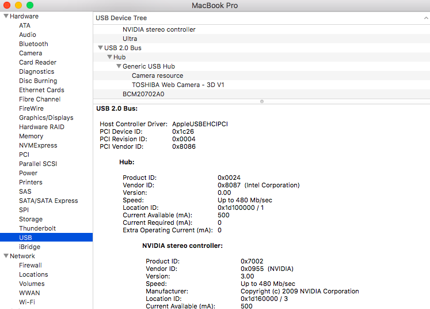Collapse the Hub disclosure triangle
This screenshot has height=309, width=430.
coord(110,57)
